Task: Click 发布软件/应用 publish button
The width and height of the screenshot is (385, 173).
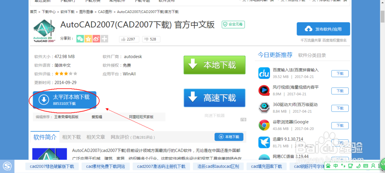Action: [323, 29]
